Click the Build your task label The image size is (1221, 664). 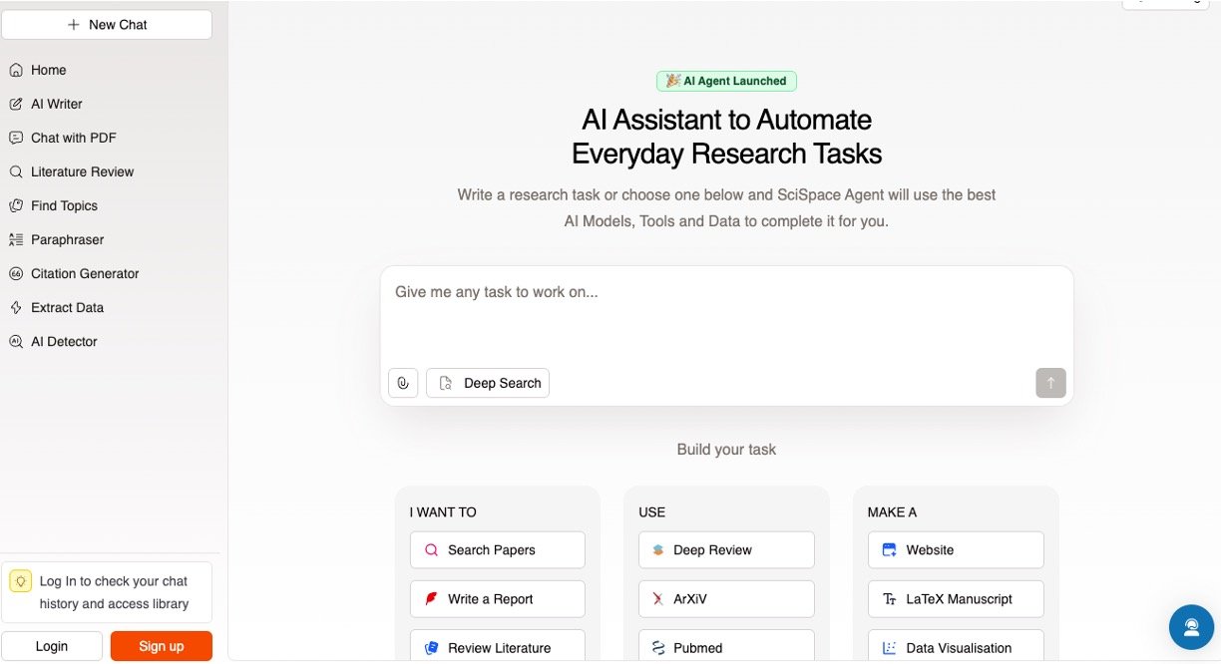point(726,450)
